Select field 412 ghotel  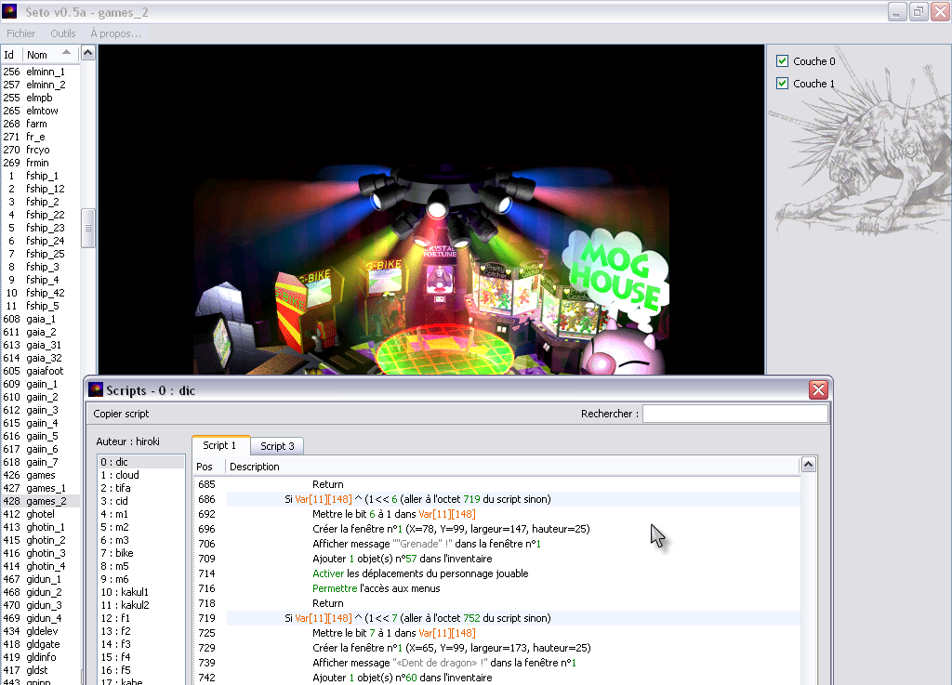click(x=40, y=515)
